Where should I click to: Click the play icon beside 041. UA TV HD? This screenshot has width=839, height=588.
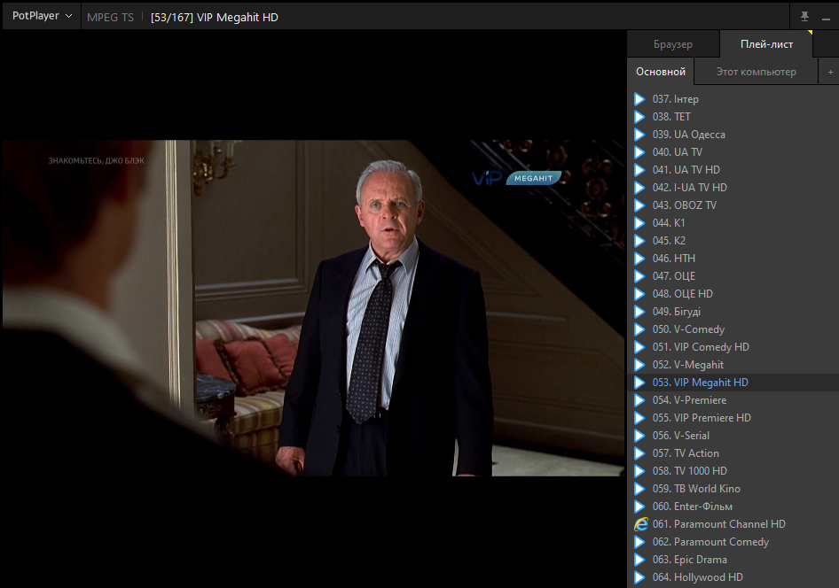point(639,170)
